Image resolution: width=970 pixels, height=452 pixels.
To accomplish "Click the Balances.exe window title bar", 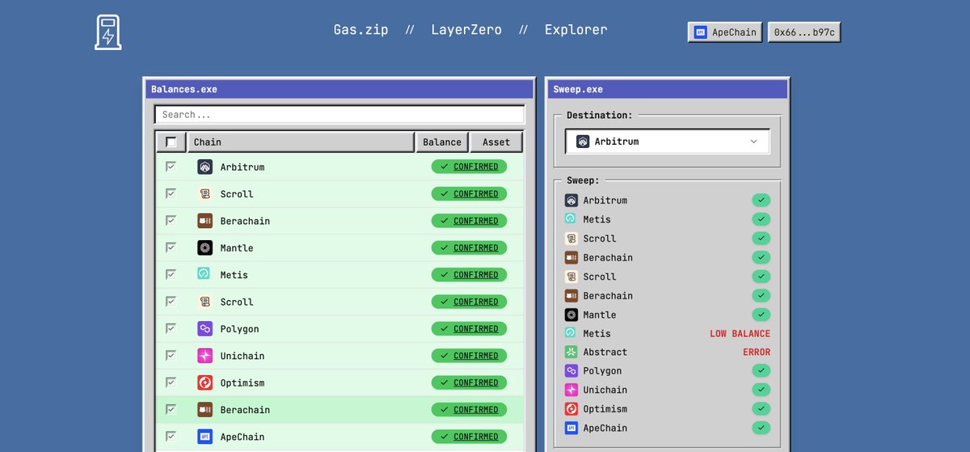I will tap(339, 89).
